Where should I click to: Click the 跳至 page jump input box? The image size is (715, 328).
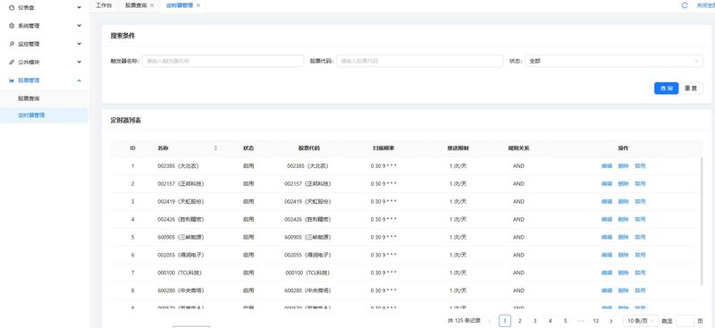[x=685, y=321]
